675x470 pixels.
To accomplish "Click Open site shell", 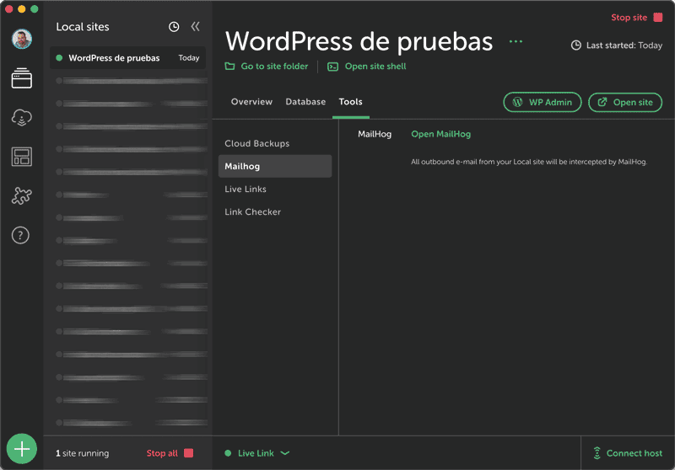I will (375, 67).
